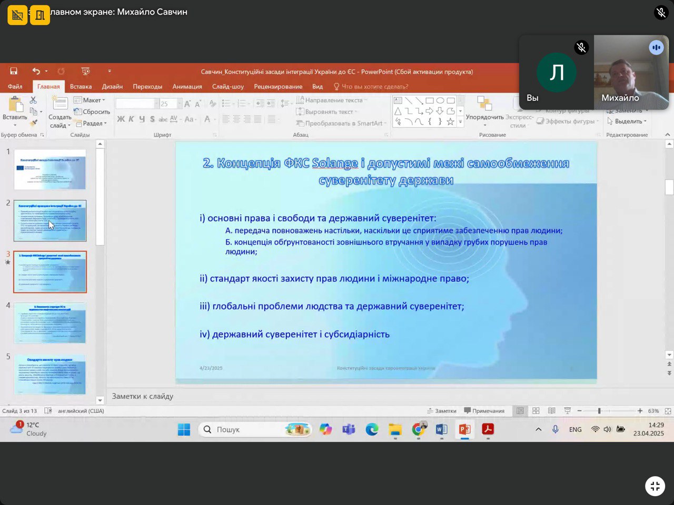This screenshot has height=505, width=674.
Task: Toggle Примечания comments pane
Action: pos(484,411)
